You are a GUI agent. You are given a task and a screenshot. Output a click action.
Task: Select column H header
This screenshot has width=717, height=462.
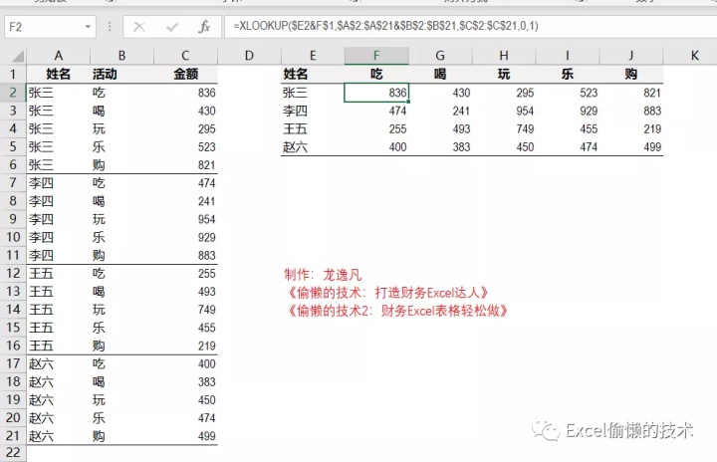pos(504,56)
